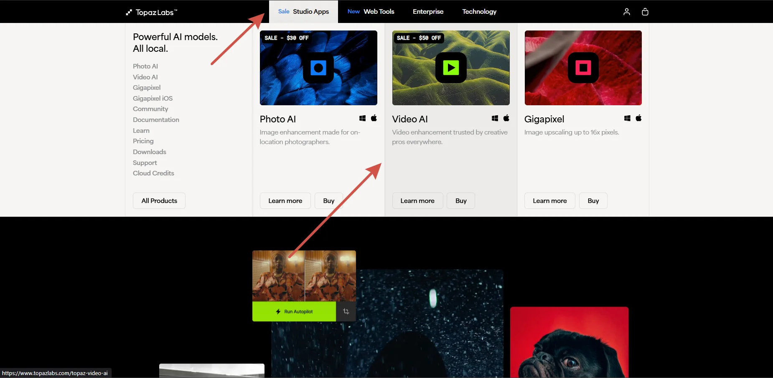
Task: Click Buy under Photo AI
Action: (329, 200)
